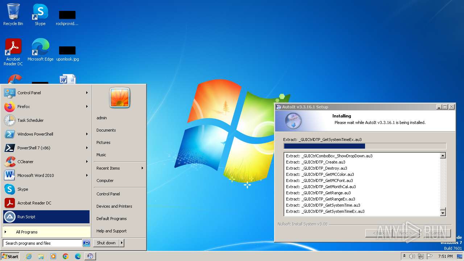Launch Firefox from Start menu
The width and height of the screenshot is (464, 261).
(46, 107)
